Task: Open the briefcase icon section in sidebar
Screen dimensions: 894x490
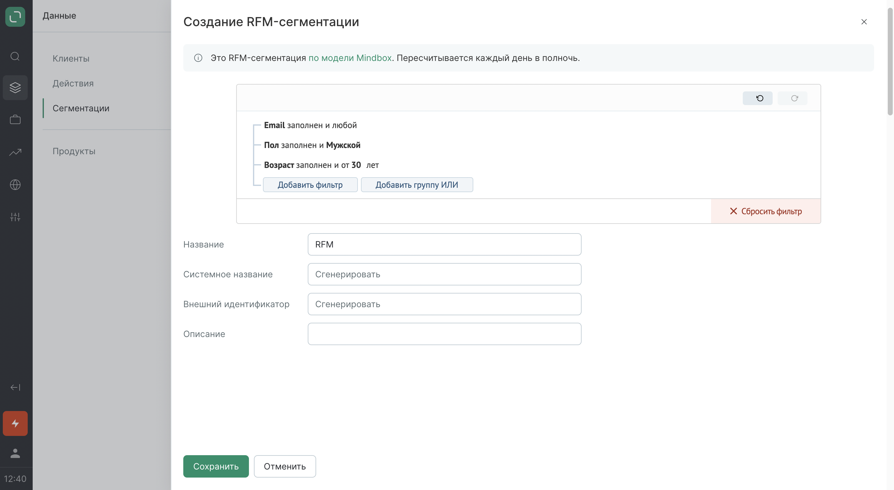Action: [15, 120]
